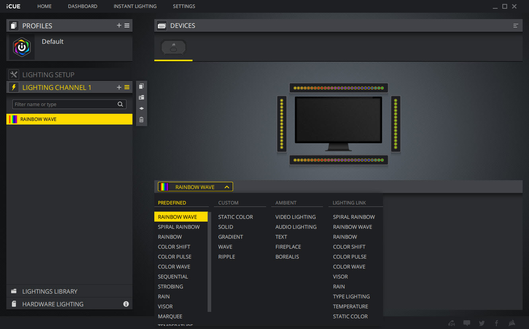Open the Devices panel options icon

click(x=516, y=26)
